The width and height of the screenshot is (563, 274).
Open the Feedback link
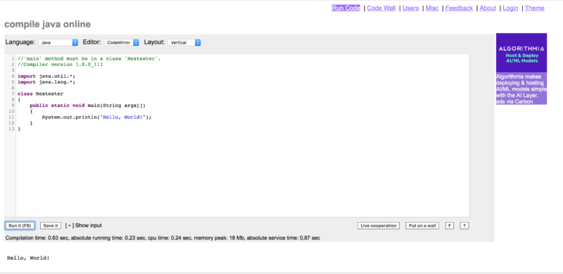[459, 8]
